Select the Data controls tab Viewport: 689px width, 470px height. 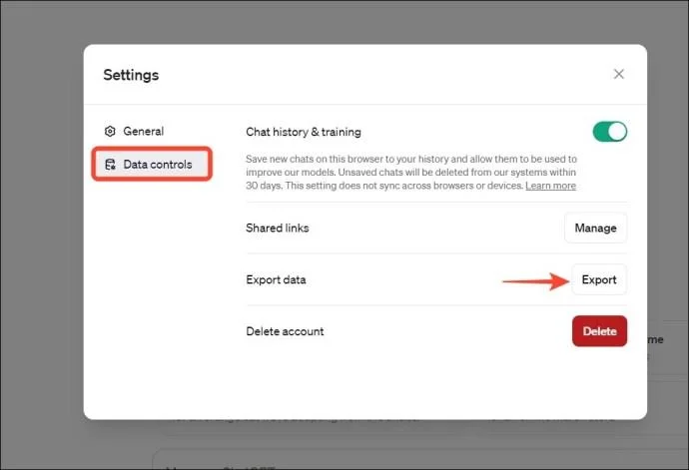tap(152, 165)
